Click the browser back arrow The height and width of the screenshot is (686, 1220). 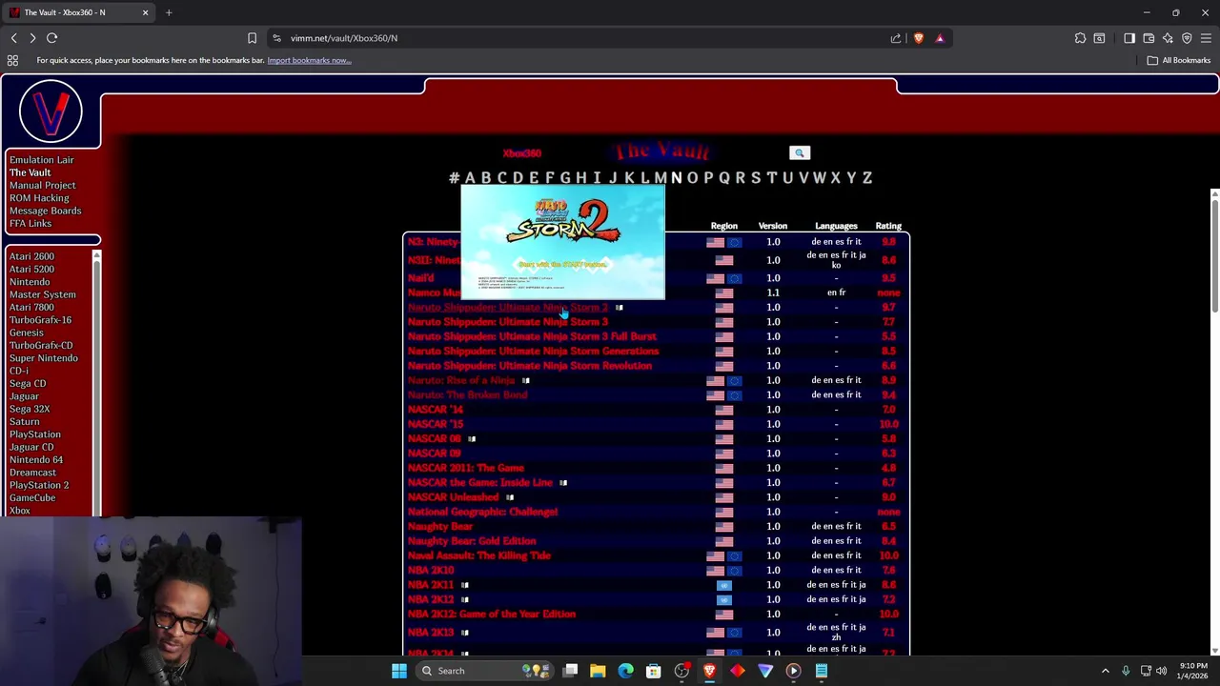(13, 38)
